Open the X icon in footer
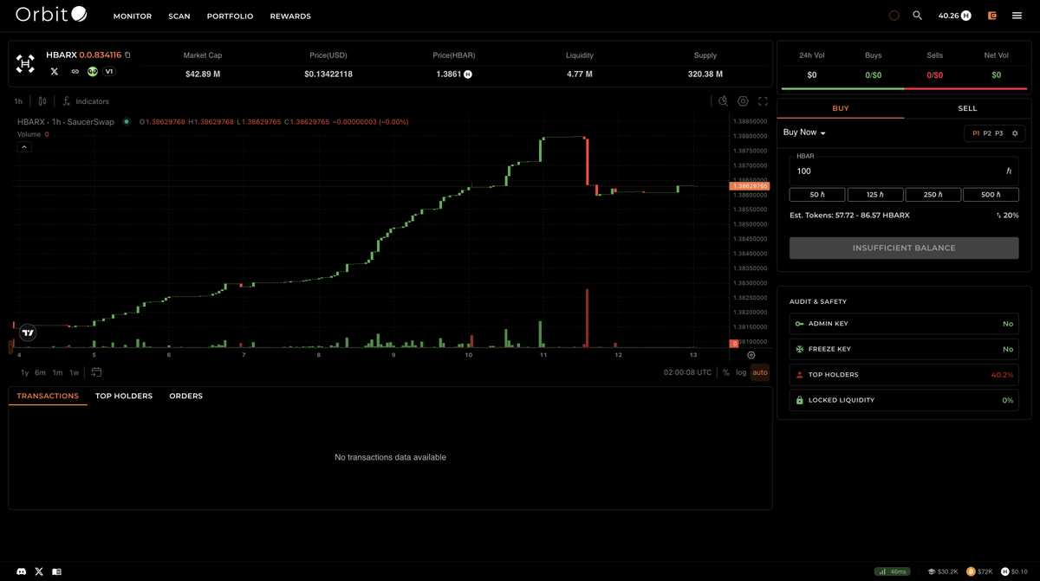This screenshot has width=1040, height=581. pos(39,571)
